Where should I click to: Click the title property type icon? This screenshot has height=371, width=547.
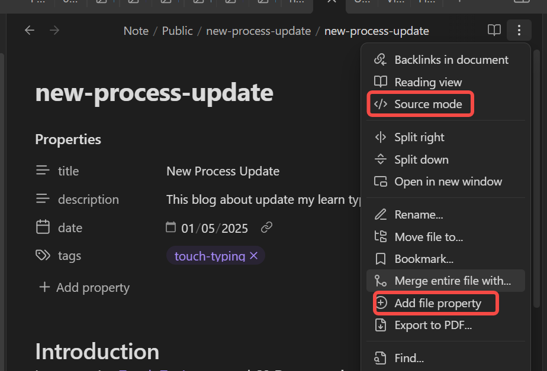tap(43, 171)
